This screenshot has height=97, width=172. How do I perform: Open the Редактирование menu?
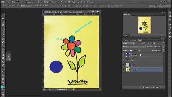pos(18,2)
